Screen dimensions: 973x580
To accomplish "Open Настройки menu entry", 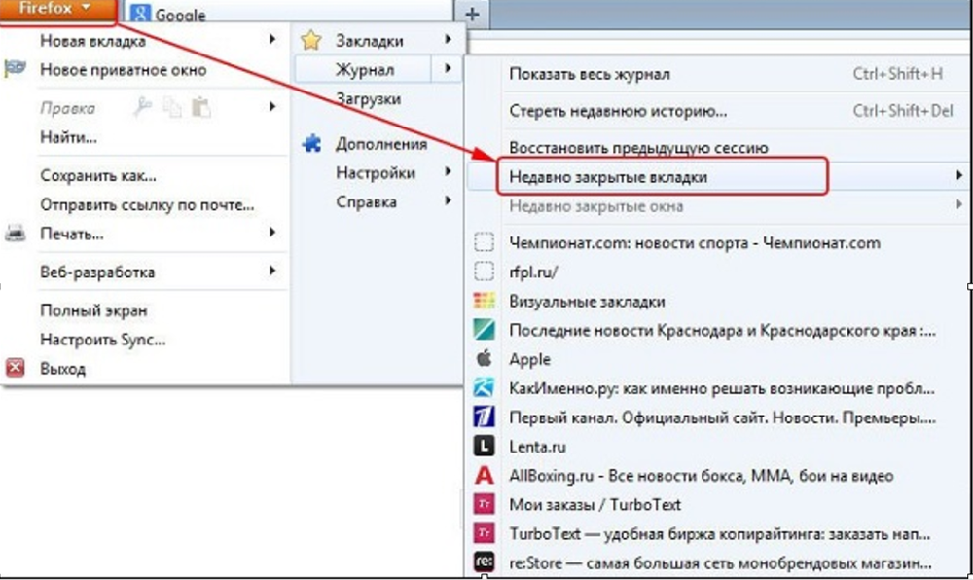I will 378,173.
